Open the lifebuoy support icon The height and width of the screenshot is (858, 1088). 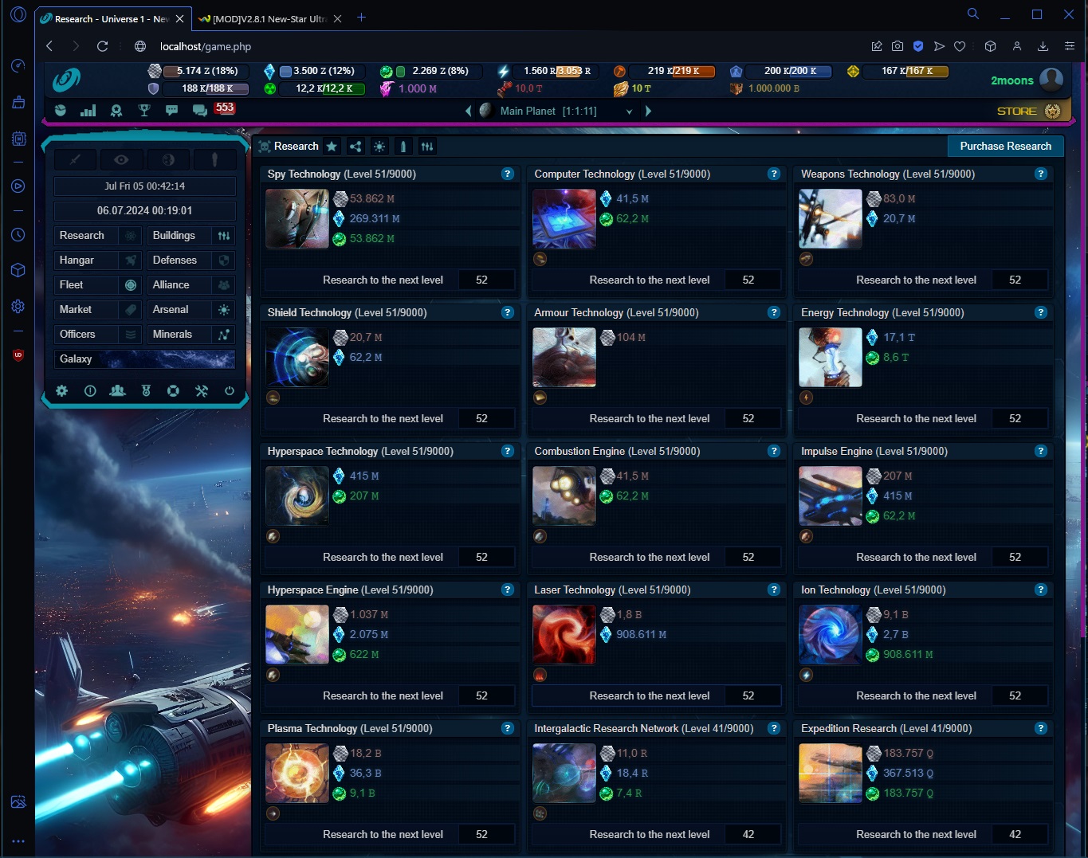point(173,390)
